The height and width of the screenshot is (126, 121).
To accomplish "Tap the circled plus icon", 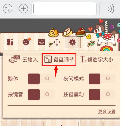I will [x=24, y=9].
